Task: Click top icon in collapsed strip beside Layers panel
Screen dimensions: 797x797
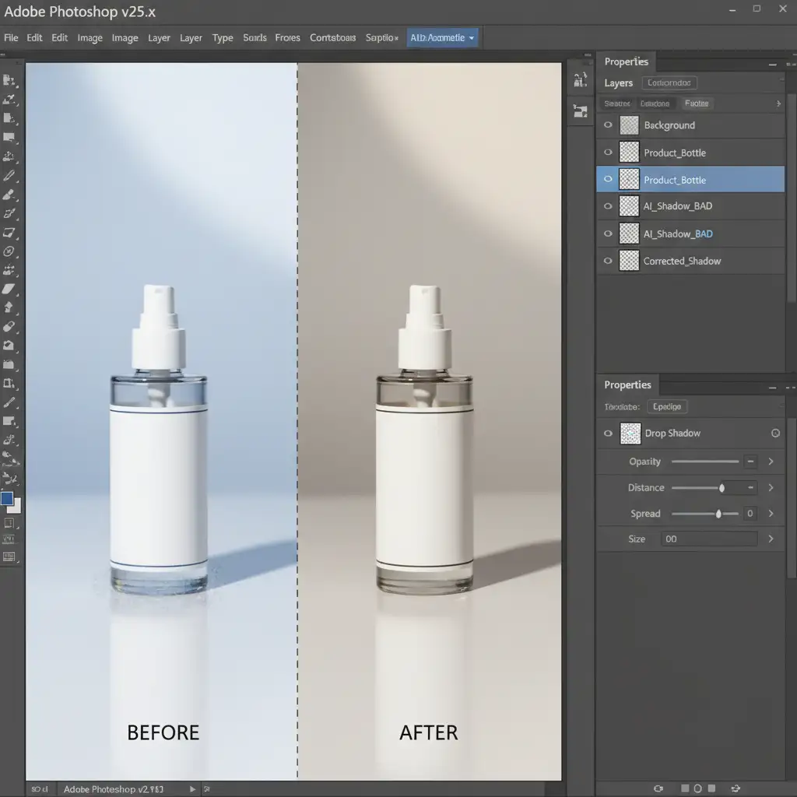Action: pyautogui.click(x=580, y=79)
